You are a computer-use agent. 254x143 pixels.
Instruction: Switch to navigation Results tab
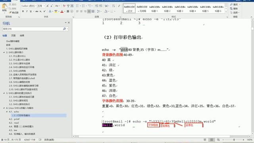pos(22,35)
